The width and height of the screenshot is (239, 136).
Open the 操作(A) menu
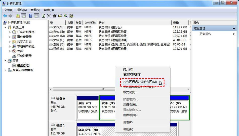point(22,10)
